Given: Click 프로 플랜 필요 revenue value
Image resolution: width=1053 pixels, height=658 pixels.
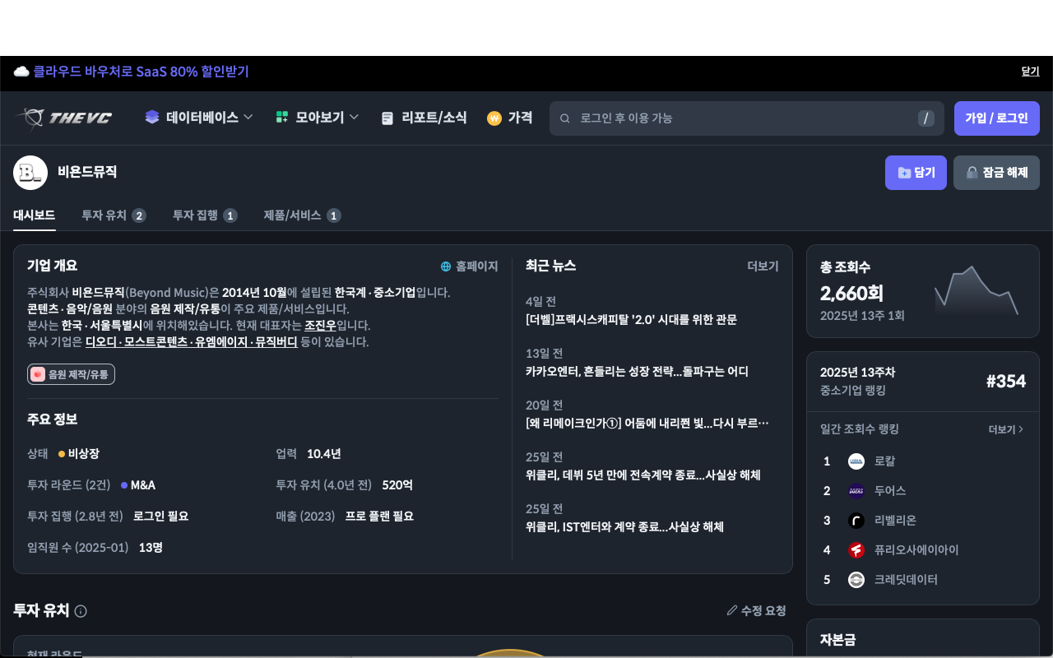Looking at the screenshot, I should click(x=379, y=516).
